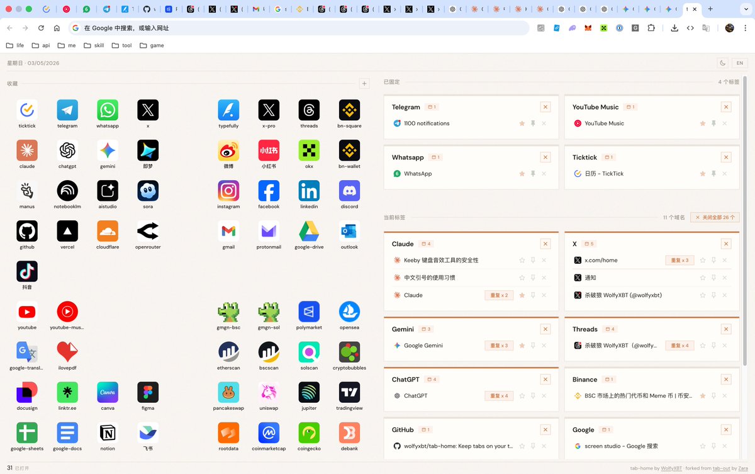Screen dimensions: 755x474
Task: Click the close all 26 tabs button
Action: 715,217
